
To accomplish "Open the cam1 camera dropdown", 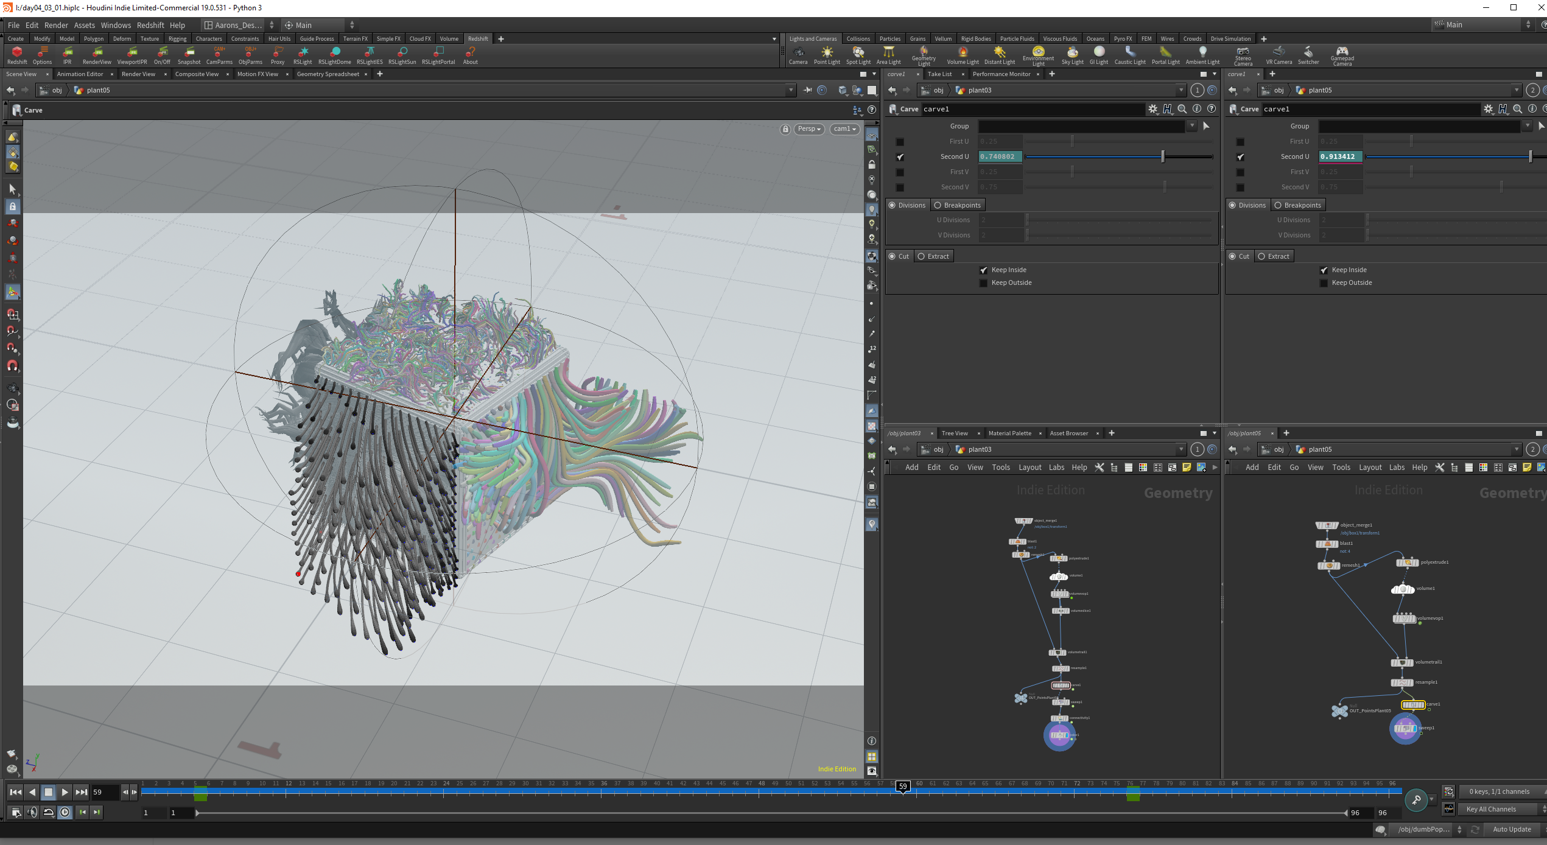I will coord(844,129).
